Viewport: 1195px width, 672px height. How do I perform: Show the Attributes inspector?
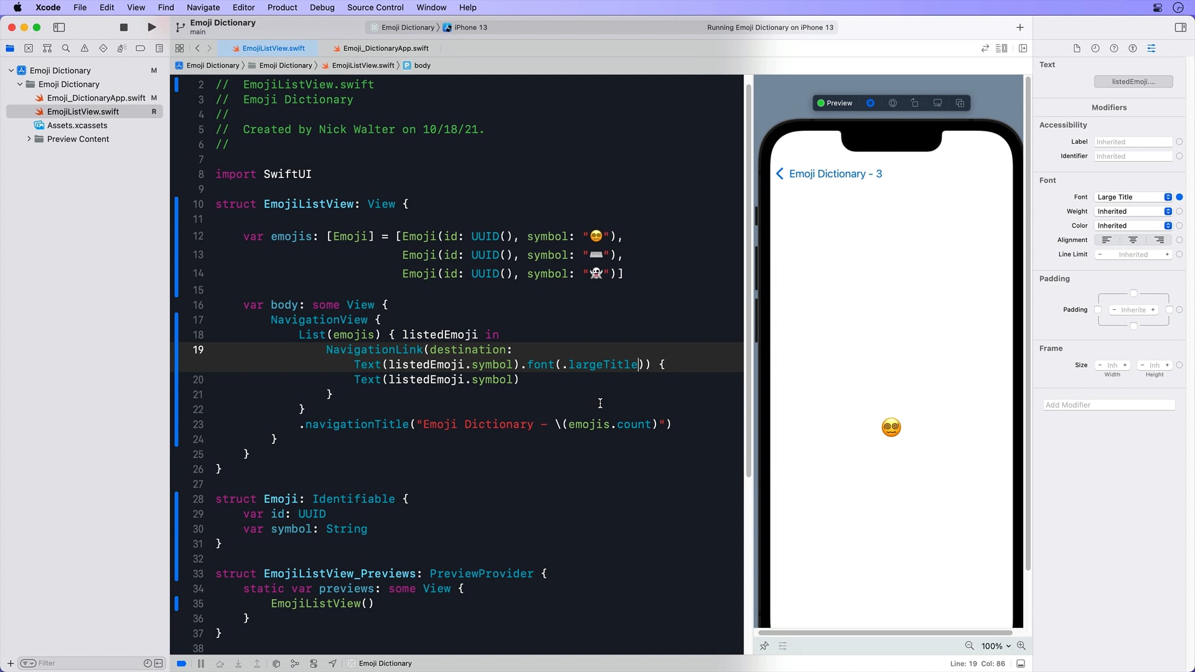pyautogui.click(x=1151, y=49)
